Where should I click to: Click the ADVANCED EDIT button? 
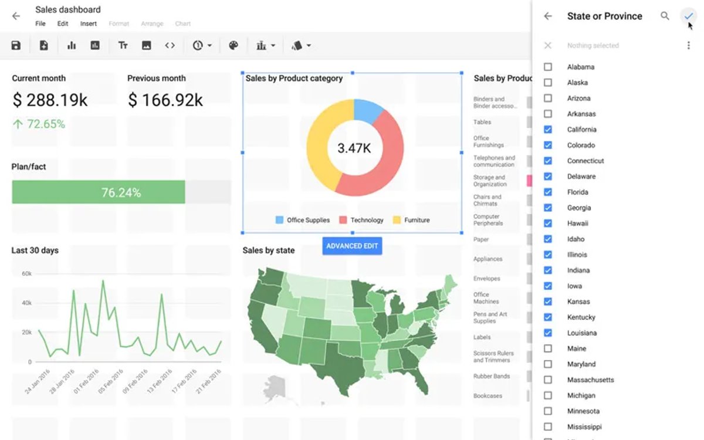[352, 246]
